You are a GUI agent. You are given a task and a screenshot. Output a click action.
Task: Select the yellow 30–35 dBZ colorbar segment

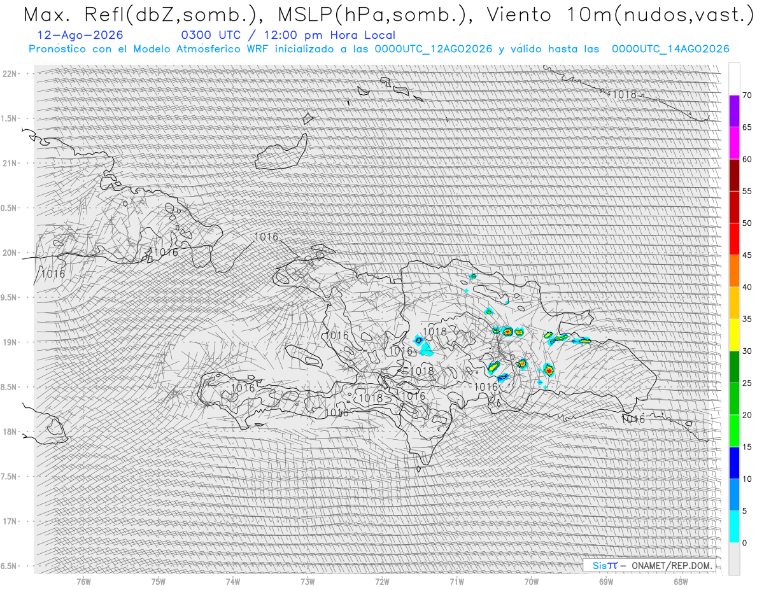coord(734,335)
